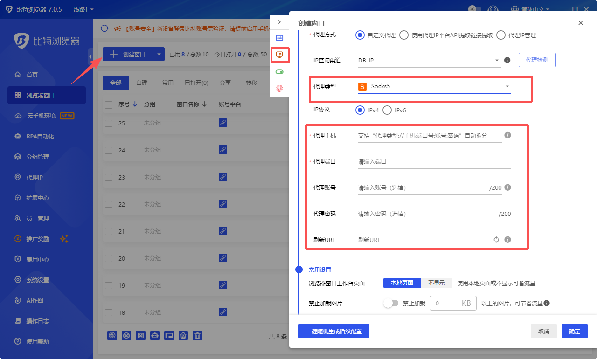
Task: Toggle the 禁止加载 image switch
Action: point(391,303)
